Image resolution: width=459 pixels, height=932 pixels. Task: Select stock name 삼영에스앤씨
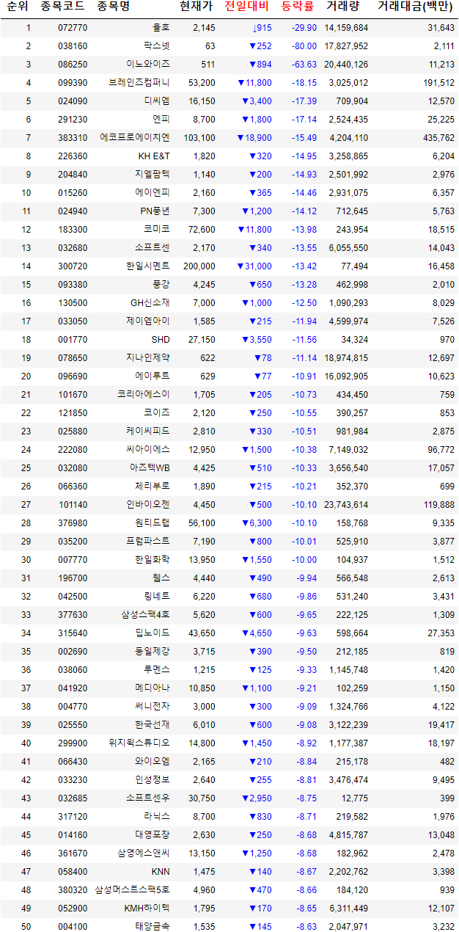(144, 853)
